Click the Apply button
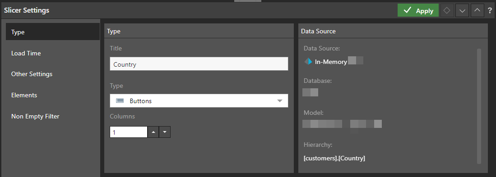496x177 pixels. 418,10
